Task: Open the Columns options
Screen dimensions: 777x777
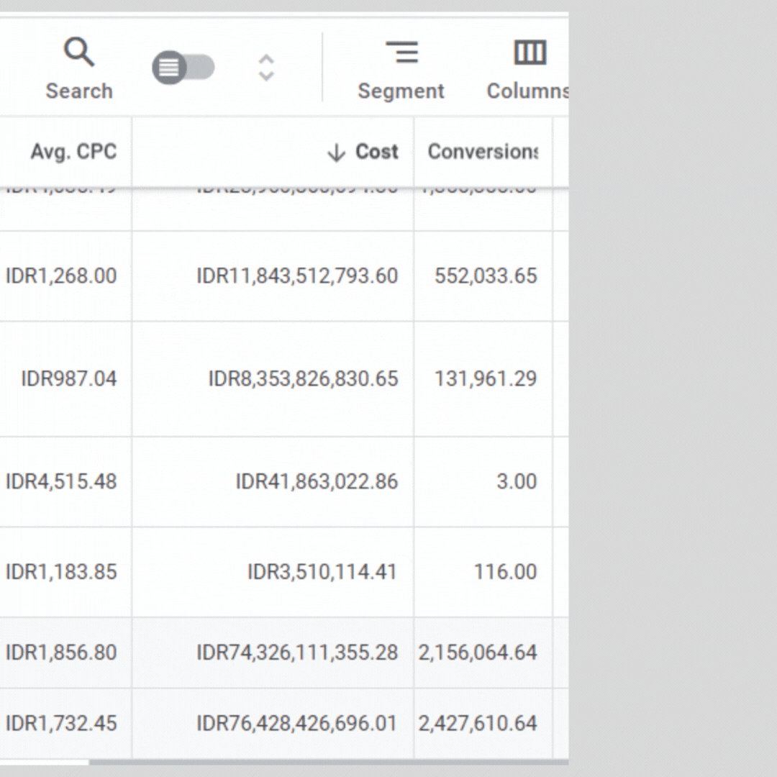Action: [x=530, y=70]
